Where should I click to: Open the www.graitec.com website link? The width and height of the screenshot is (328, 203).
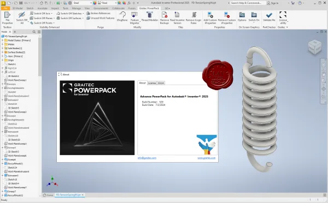tap(207, 158)
